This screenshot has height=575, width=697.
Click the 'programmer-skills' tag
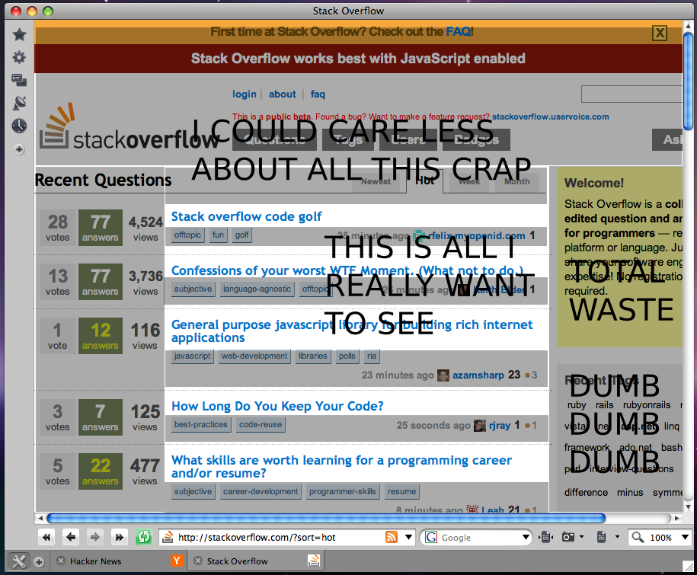(343, 491)
